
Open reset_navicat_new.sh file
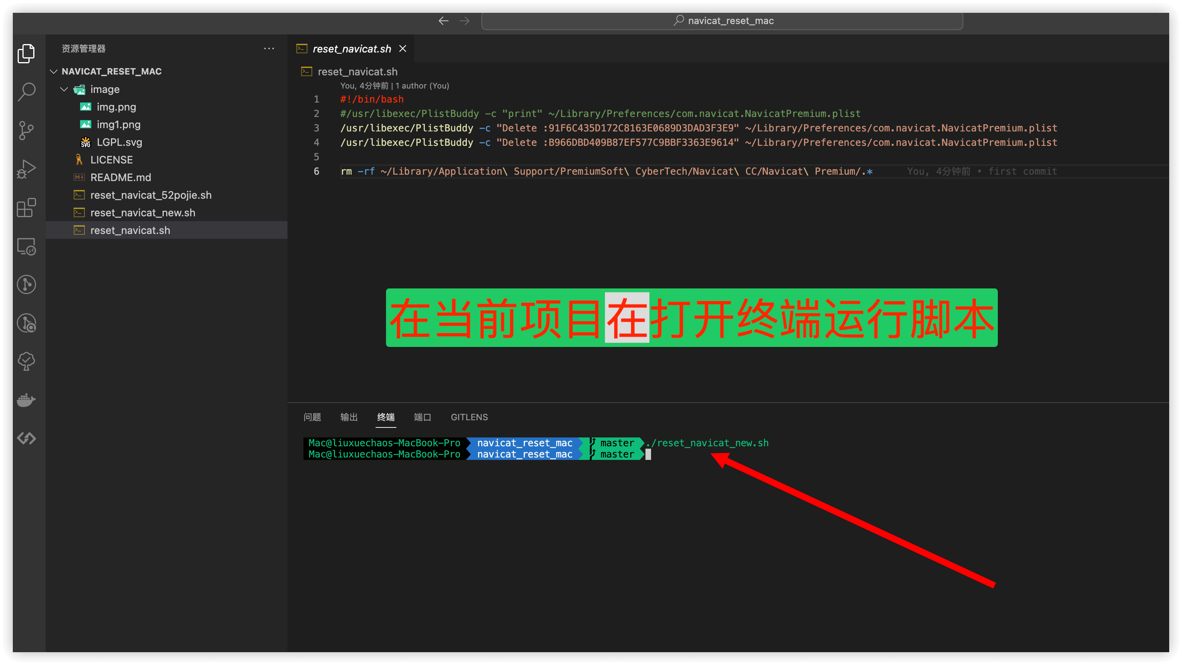pos(167,212)
